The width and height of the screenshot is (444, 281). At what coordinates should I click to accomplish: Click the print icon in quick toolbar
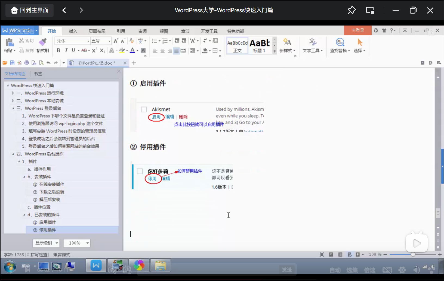coord(27,63)
